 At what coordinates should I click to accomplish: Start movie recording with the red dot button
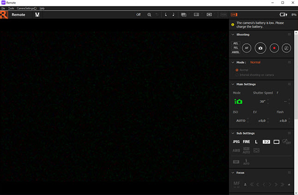(274, 48)
